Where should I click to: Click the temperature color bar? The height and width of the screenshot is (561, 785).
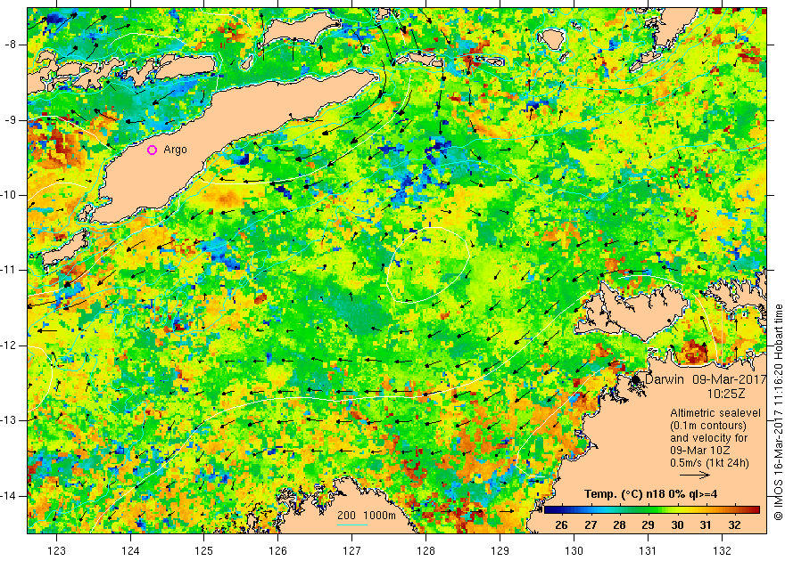click(x=652, y=510)
